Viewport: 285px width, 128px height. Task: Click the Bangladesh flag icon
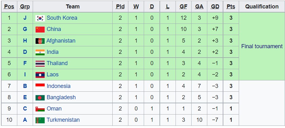pyautogui.click(x=40, y=97)
